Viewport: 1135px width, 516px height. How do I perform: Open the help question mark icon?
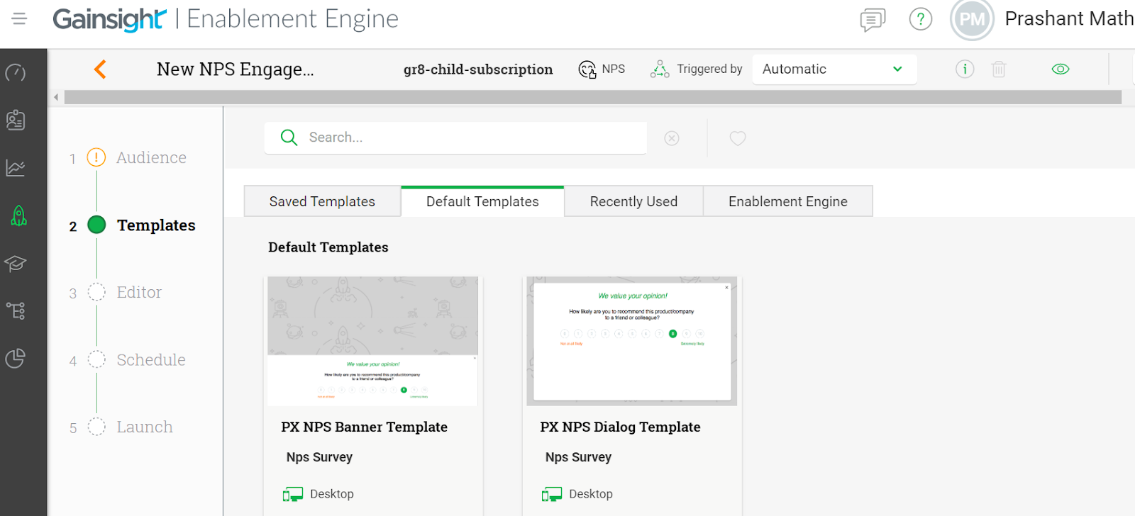[x=921, y=19]
